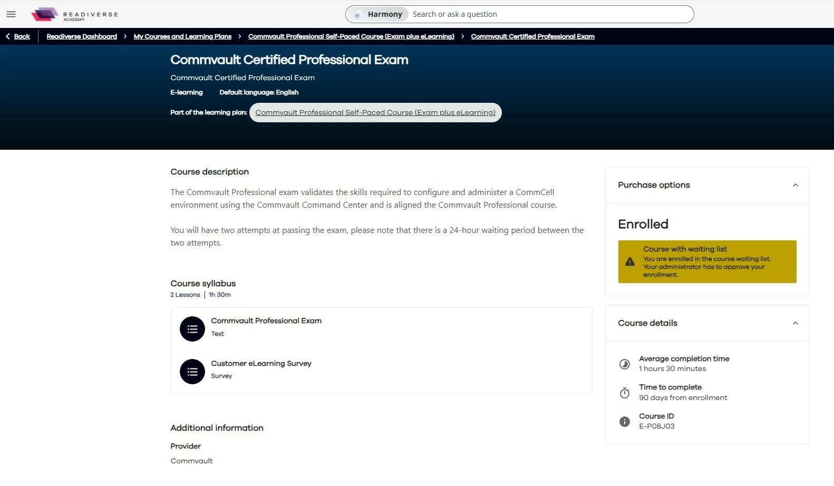Click the Course with waiting list notice

pyautogui.click(x=707, y=261)
